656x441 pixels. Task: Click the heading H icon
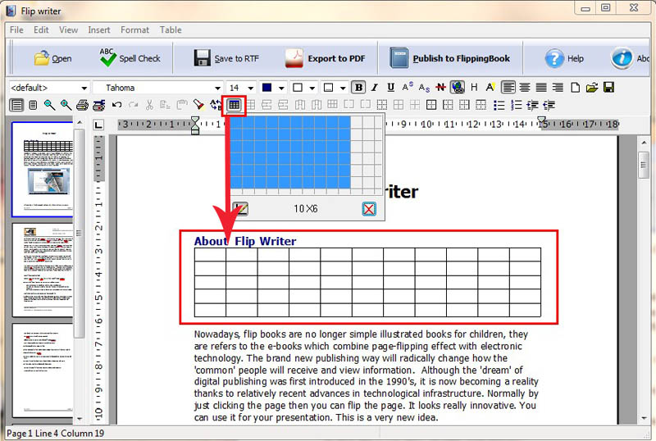click(474, 87)
